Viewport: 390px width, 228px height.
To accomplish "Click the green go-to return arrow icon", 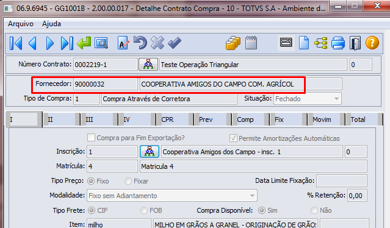I will pyautogui.click(x=84, y=43).
